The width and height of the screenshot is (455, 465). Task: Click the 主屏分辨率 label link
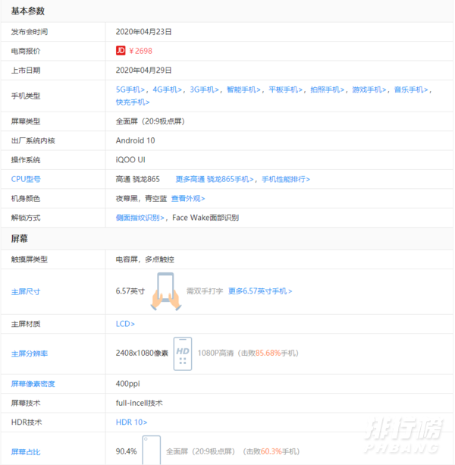point(30,353)
